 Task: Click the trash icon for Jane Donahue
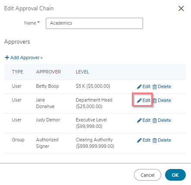pyautogui.click(x=155, y=101)
